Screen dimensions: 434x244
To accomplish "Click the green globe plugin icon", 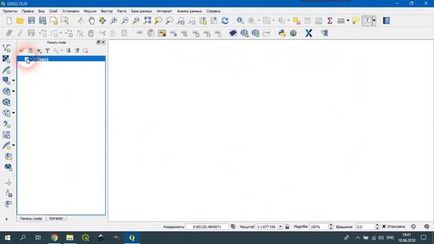I will pos(294,33).
